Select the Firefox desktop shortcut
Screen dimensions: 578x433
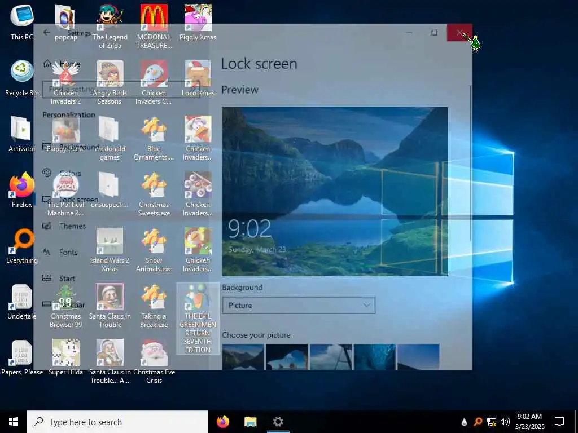pos(22,190)
